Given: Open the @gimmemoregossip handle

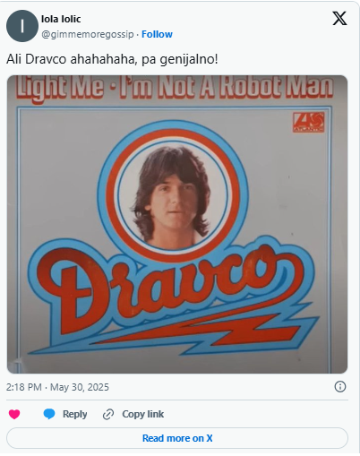Looking at the screenshot, I should pyautogui.click(x=88, y=34).
